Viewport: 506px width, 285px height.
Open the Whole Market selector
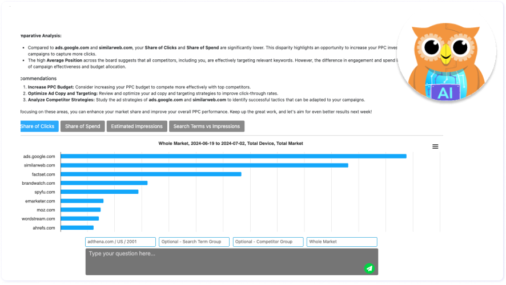click(x=342, y=242)
